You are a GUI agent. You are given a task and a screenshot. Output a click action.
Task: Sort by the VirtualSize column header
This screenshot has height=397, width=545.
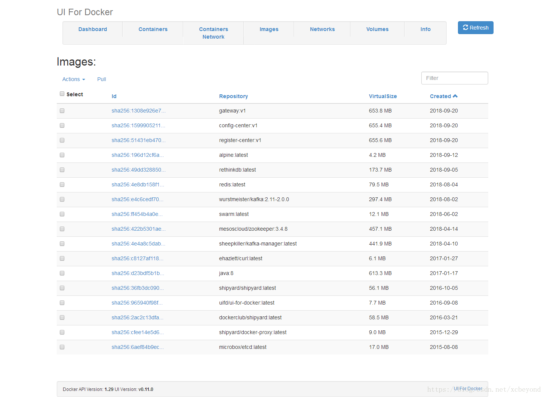[x=383, y=96]
